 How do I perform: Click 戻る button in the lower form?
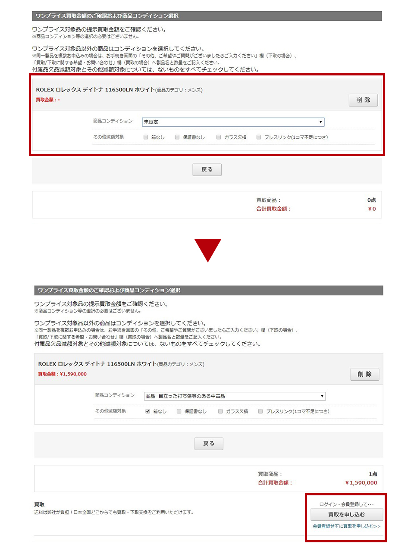(209, 444)
